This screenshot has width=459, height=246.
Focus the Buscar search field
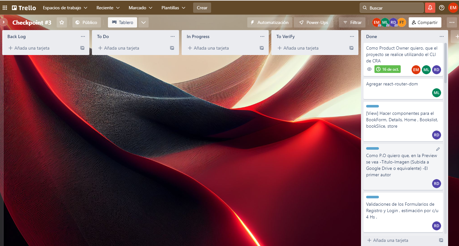391,8
